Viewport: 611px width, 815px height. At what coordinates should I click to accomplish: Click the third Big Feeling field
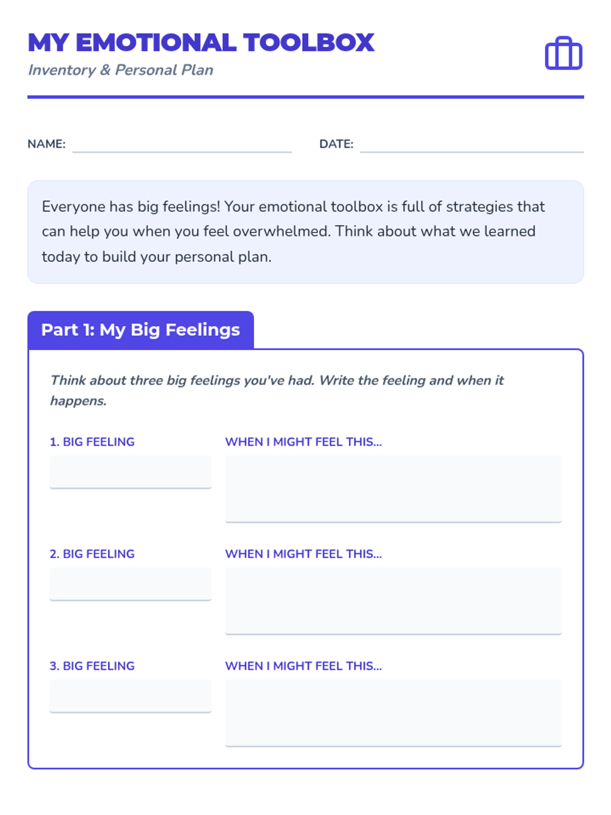click(130, 696)
